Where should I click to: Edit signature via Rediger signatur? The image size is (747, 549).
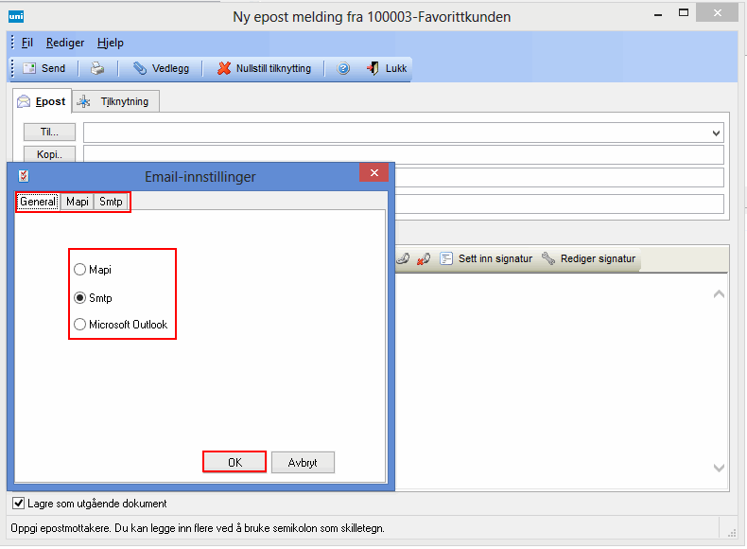click(x=590, y=258)
